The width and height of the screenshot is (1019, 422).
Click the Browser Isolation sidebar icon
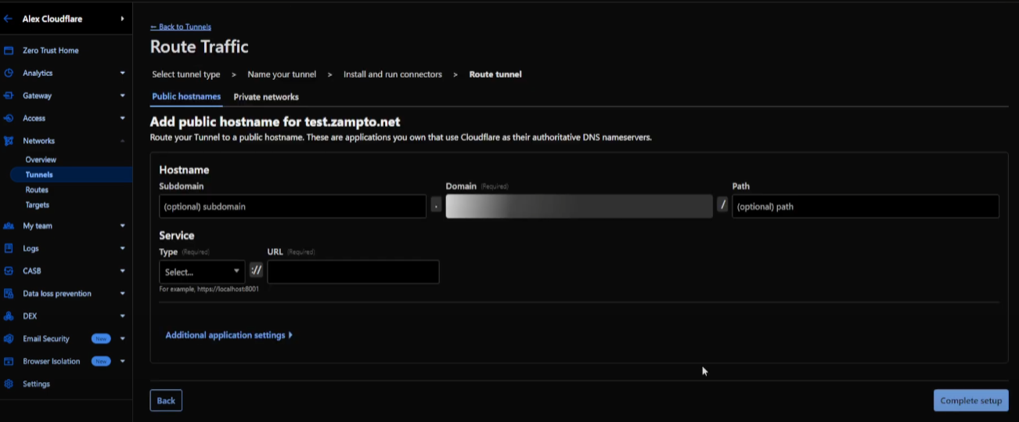pyautogui.click(x=9, y=362)
